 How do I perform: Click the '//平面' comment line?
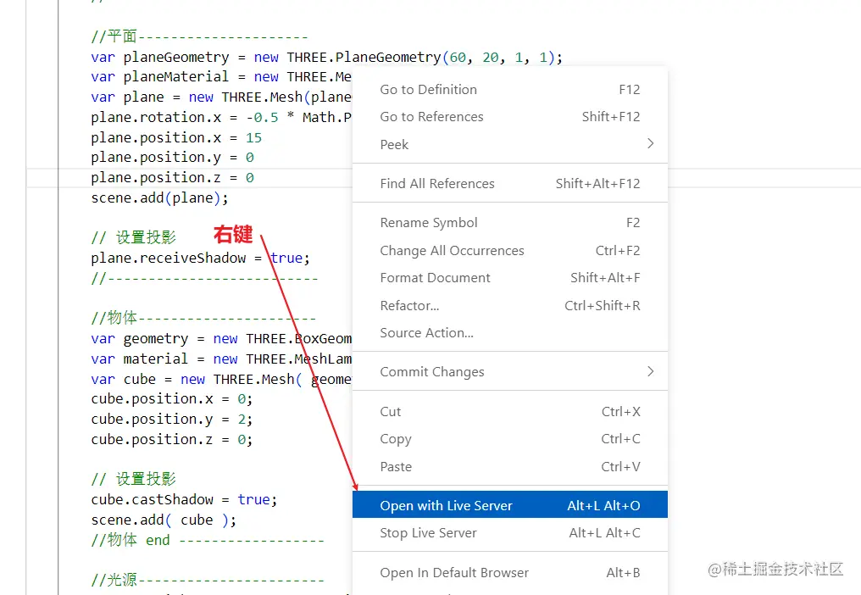click(x=199, y=36)
